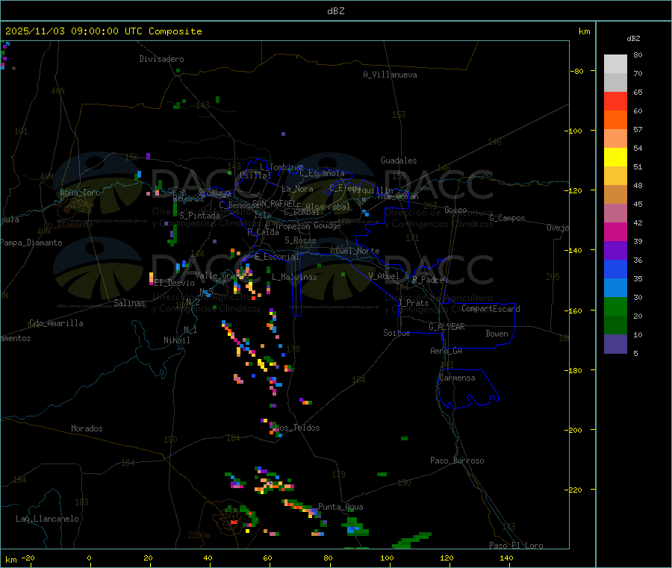Select the slate 5-10 dBZ legend swatch
The width and height of the screenshot is (672, 568).
click(x=615, y=344)
